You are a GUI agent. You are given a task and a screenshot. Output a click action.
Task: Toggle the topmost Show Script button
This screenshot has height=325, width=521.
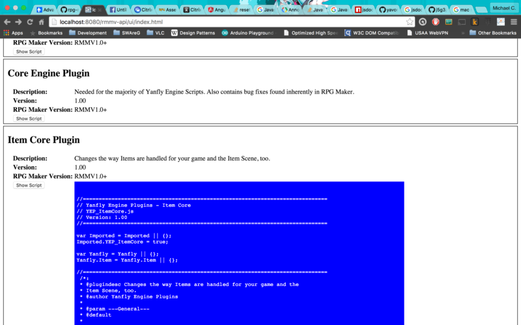coord(29,51)
